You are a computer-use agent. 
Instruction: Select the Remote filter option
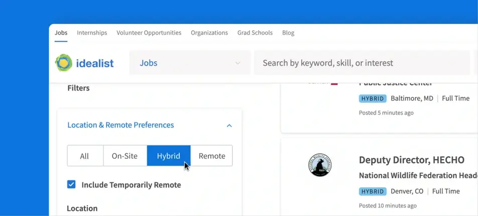[x=212, y=156]
